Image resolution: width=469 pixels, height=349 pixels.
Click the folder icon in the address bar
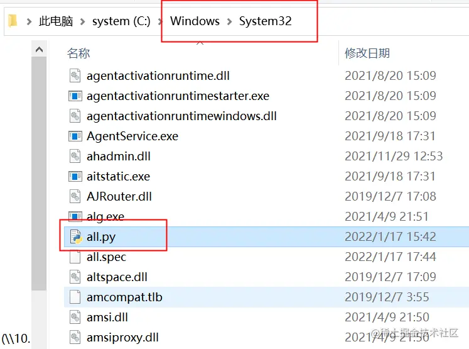click(12, 21)
